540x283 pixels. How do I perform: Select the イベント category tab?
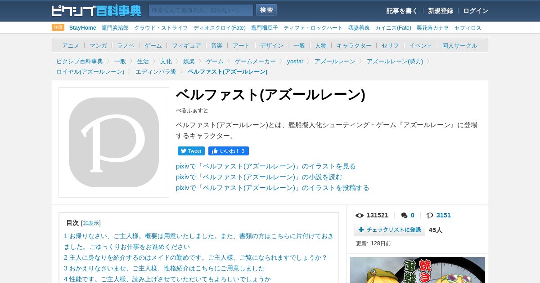coord(421,45)
